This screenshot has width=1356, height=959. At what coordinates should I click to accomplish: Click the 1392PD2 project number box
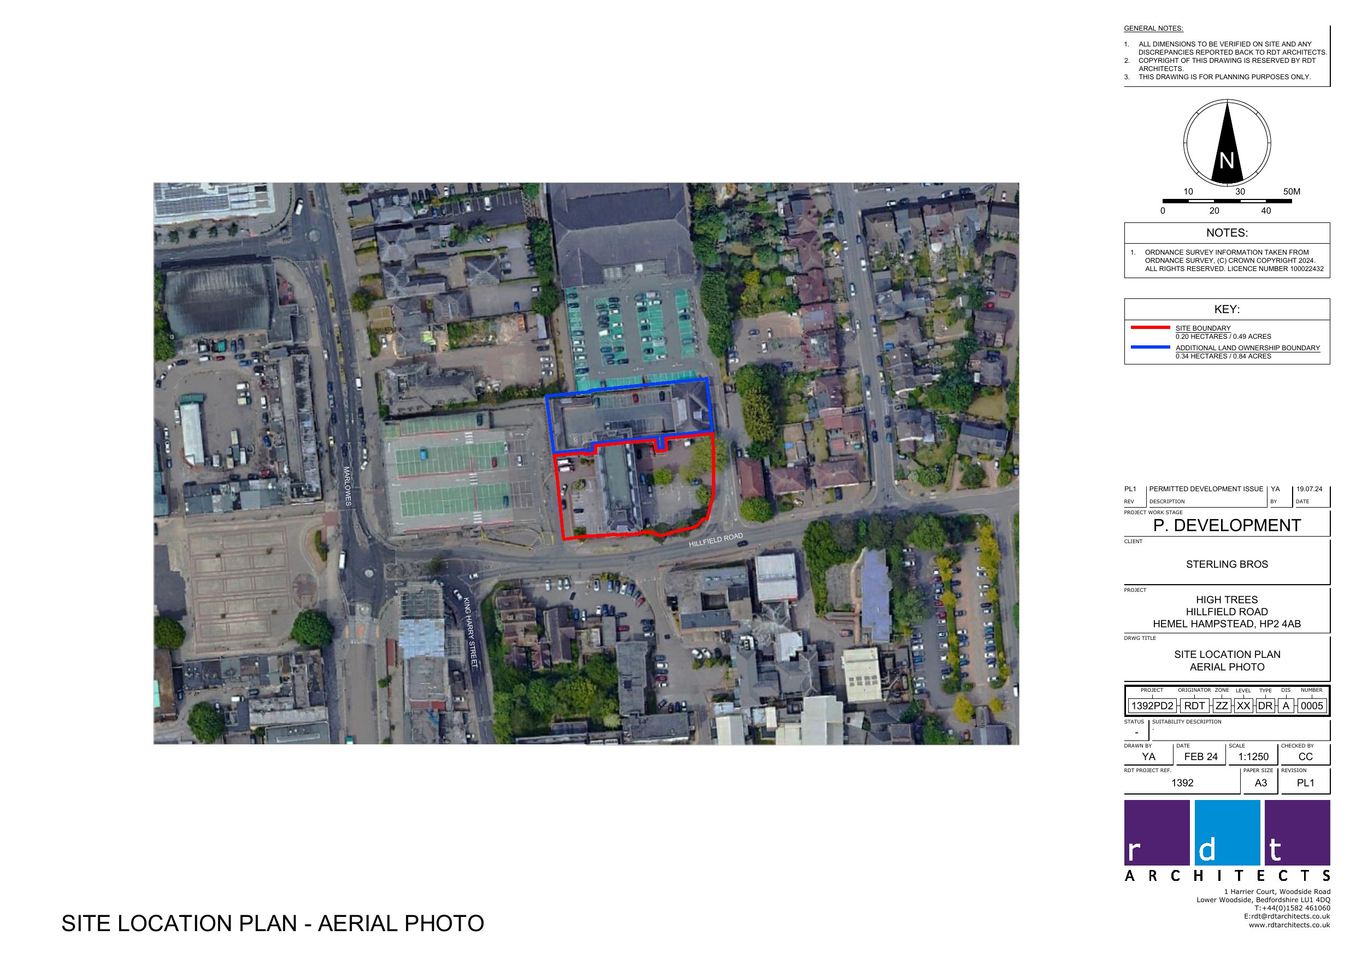pyautogui.click(x=1152, y=706)
